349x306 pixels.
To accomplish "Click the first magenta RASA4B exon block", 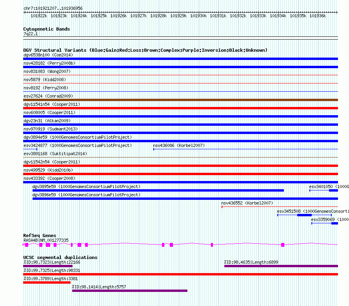I will pos(27,245).
